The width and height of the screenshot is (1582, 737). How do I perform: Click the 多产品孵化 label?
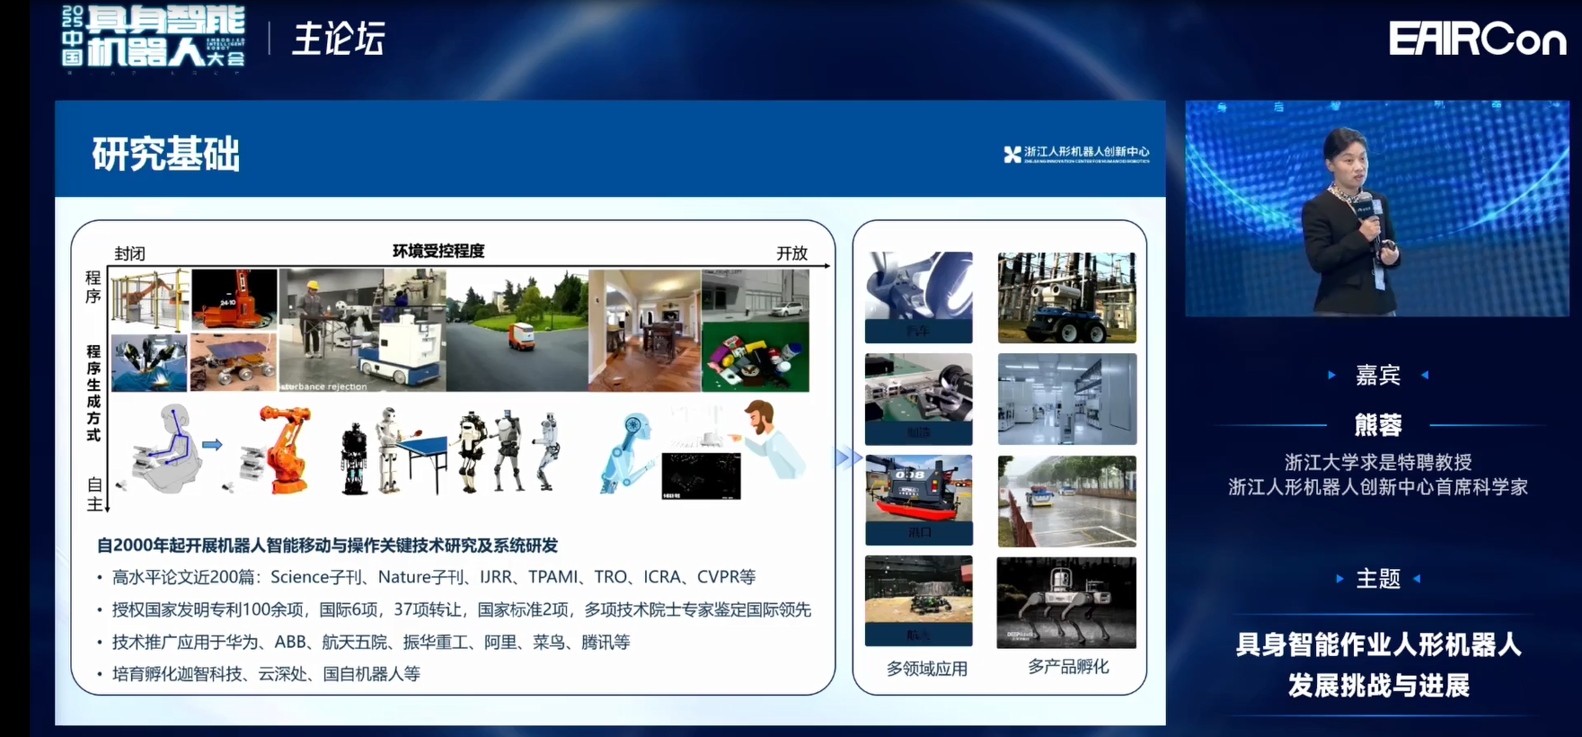[1067, 667]
